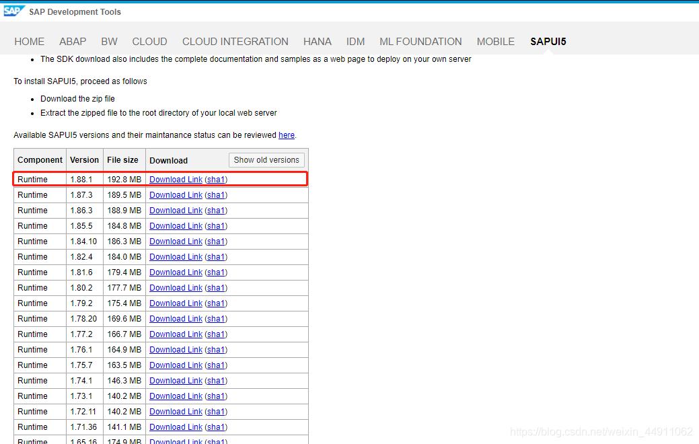Select the '146.3 MB' file size cell
The image size is (699, 444).
[x=124, y=381]
